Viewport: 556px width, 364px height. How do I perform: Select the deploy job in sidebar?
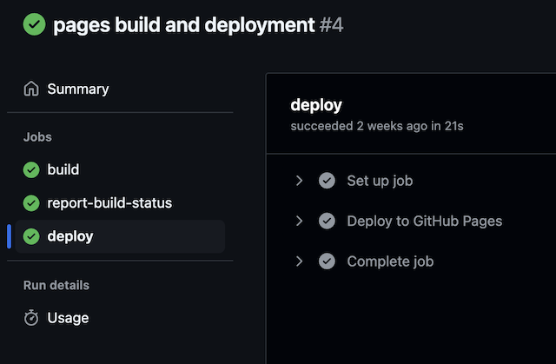tap(120, 236)
